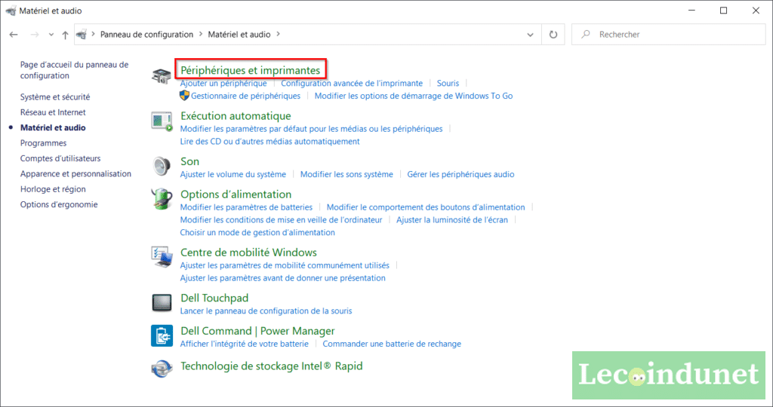The image size is (773, 407).
Task: Select Réseau et Internet in the sidebar
Action: 53,112
